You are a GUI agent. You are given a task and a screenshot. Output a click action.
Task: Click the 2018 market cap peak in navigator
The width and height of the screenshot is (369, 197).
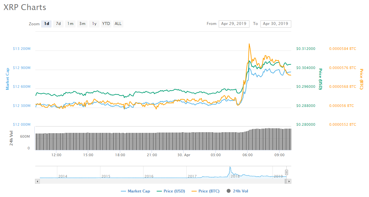230,168
